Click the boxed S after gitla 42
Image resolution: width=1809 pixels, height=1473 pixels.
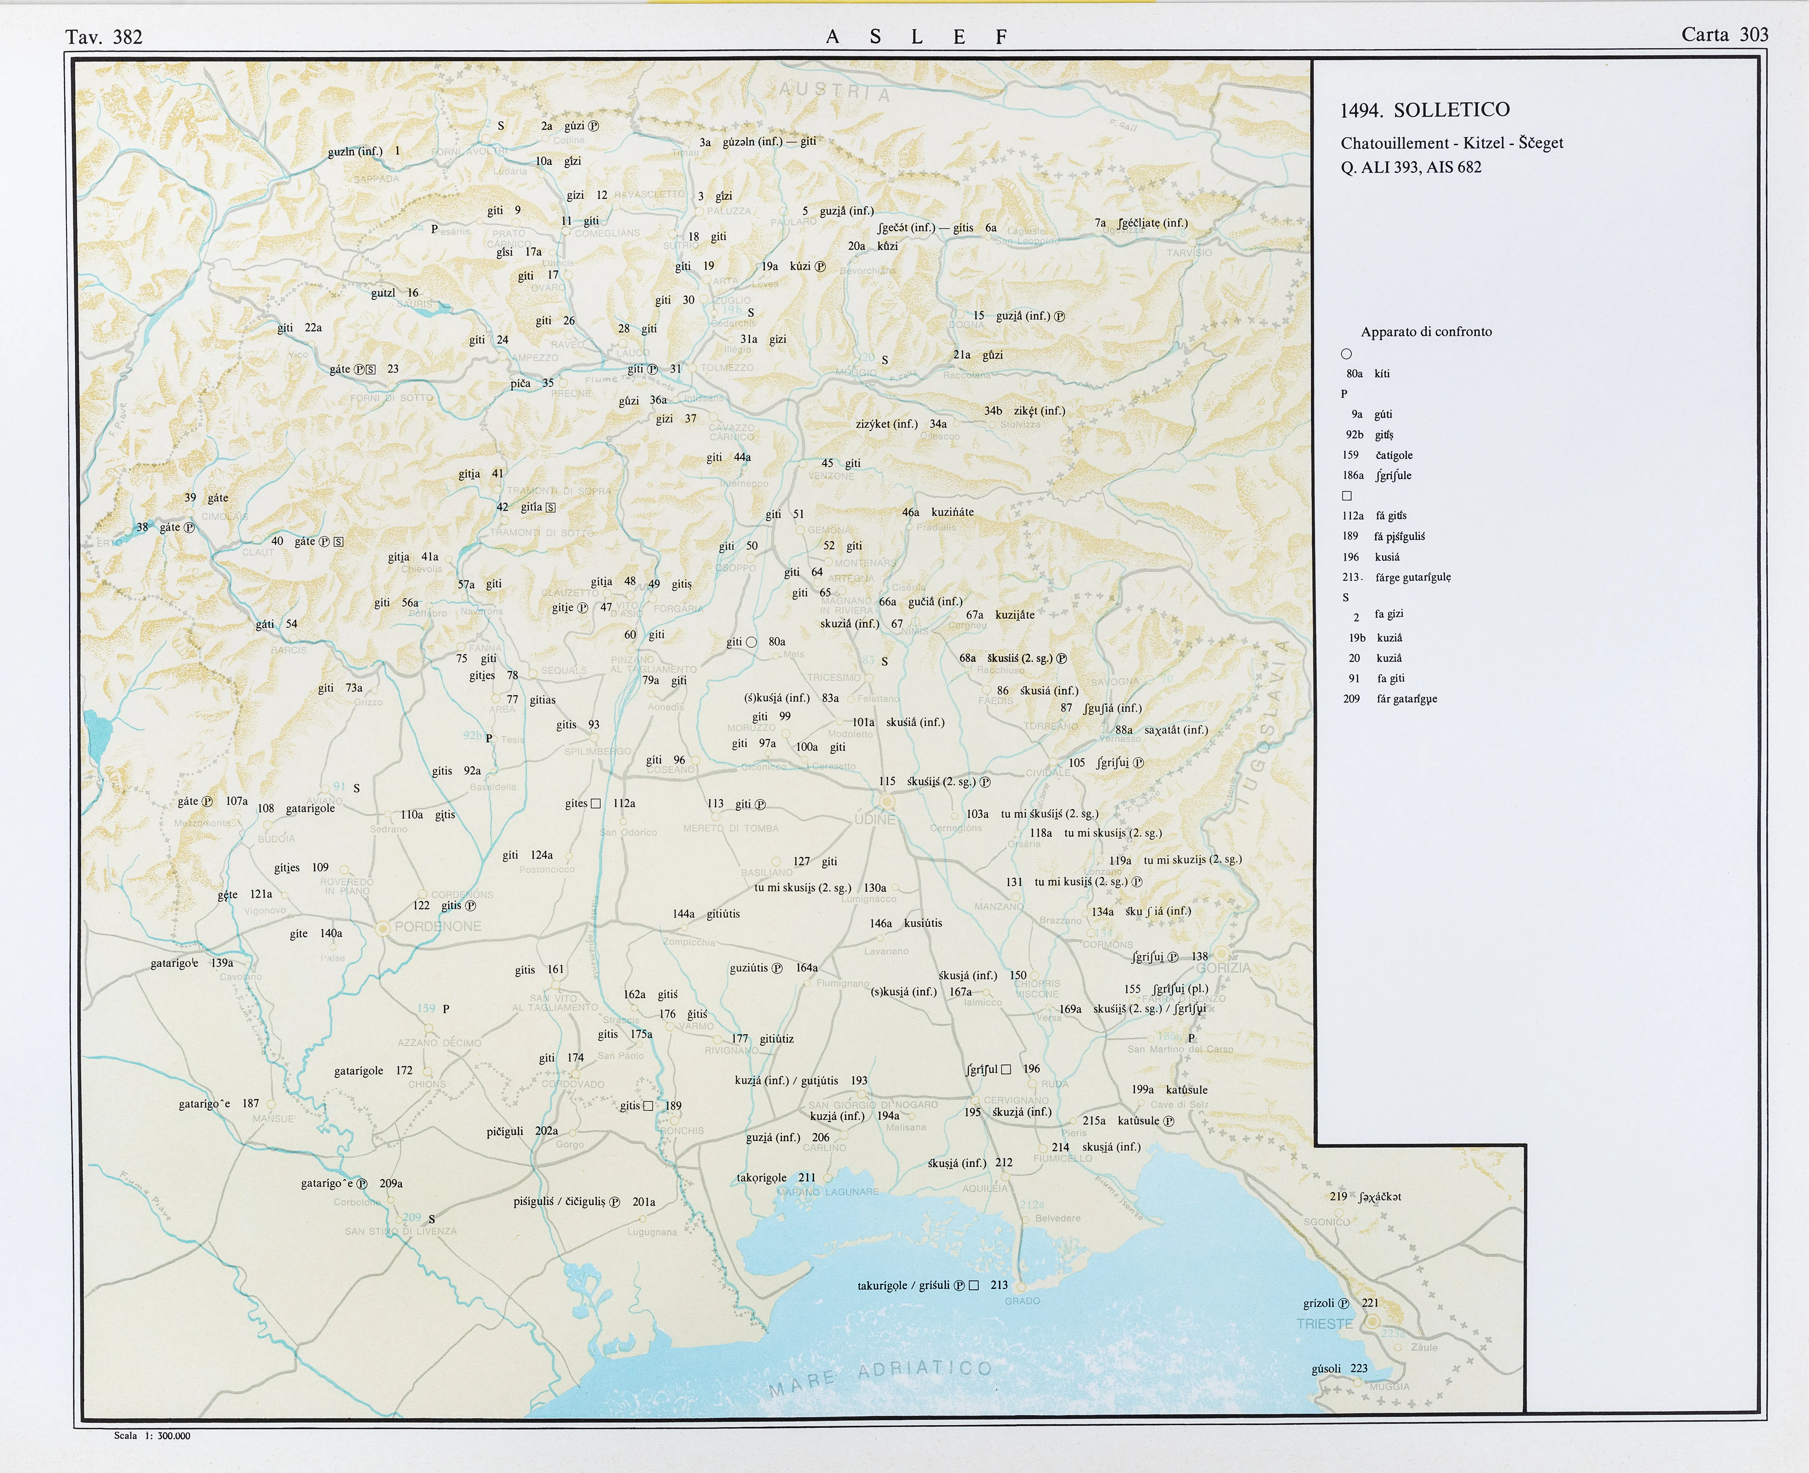(551, 507)
